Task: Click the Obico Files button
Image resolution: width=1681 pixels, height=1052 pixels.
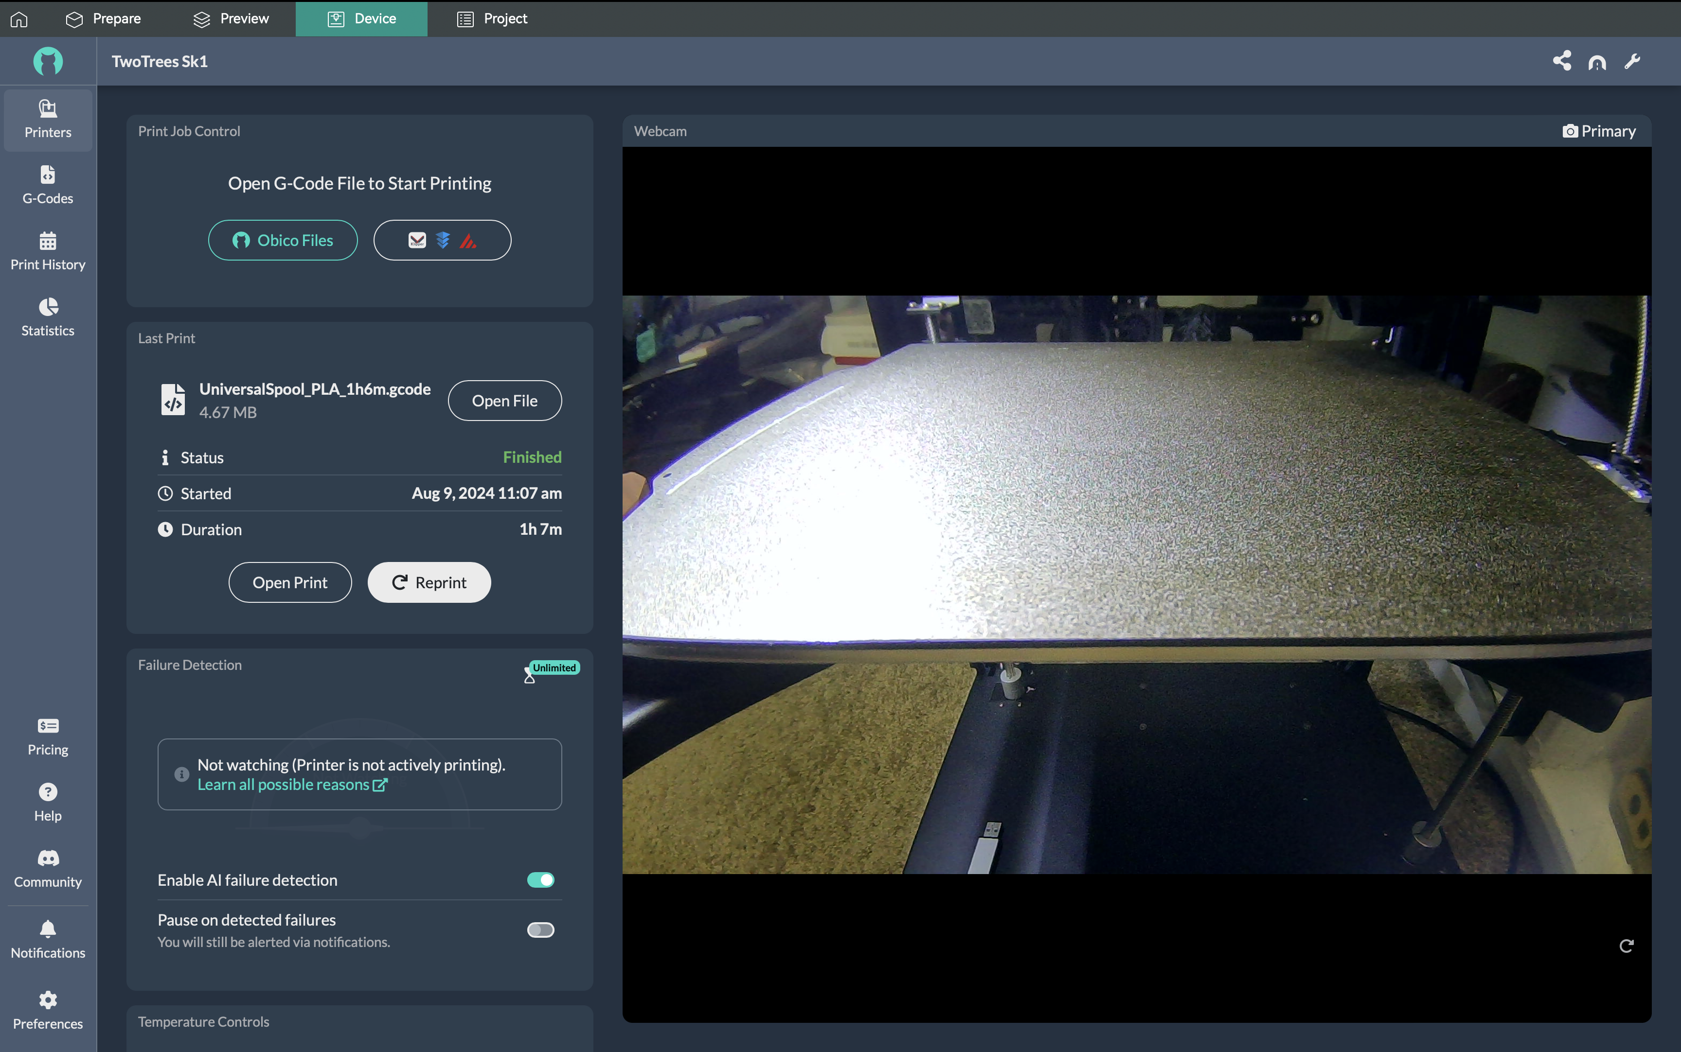Action: (x=283, y=240)
